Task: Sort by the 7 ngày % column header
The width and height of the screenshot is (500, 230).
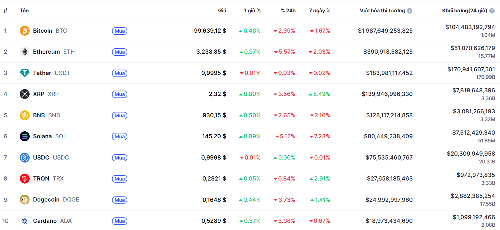Action: [319, 10]
